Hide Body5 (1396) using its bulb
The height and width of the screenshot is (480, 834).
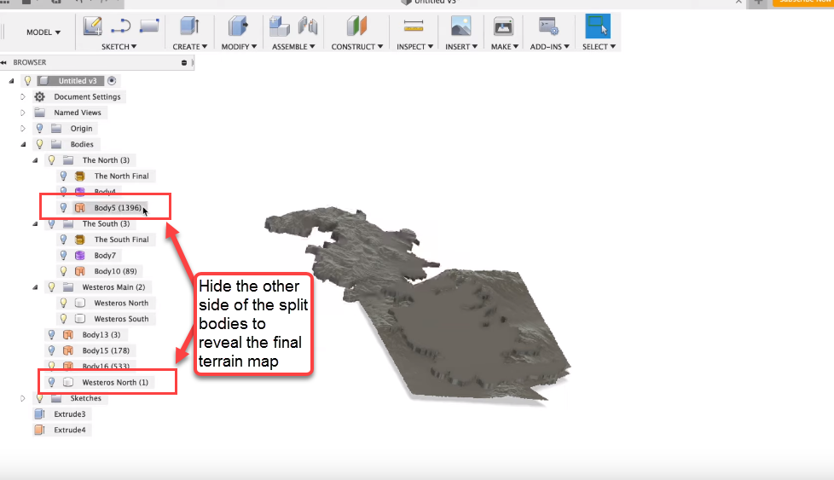click(63, 208)
